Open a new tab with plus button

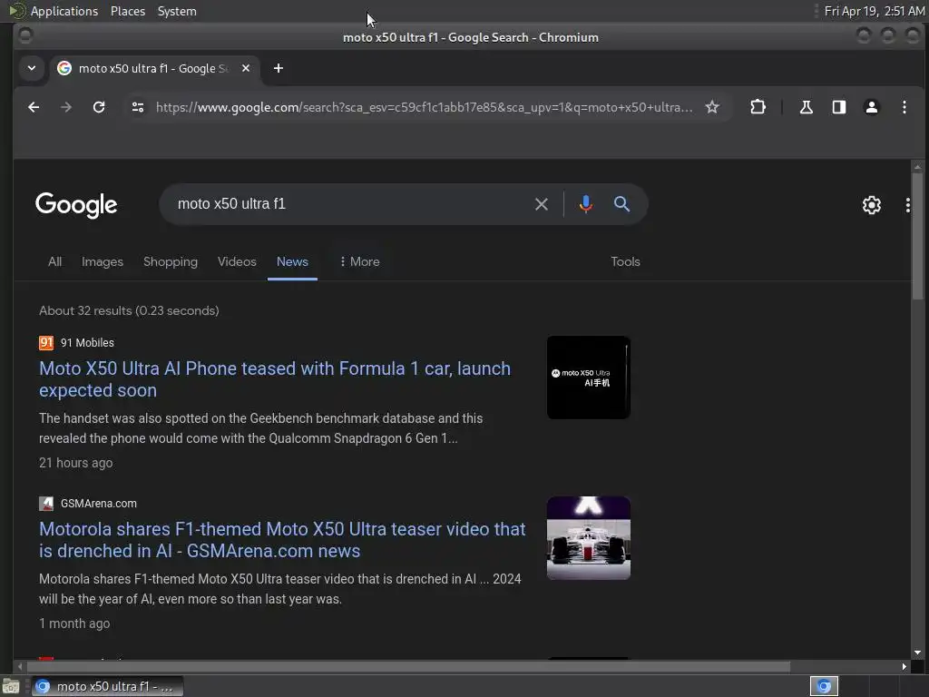278,68
